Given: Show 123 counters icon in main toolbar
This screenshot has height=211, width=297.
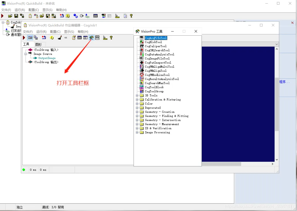Looking at the screenshot, I should pos(95,16).
